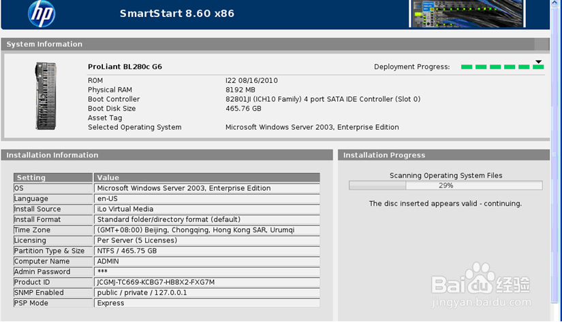
Task: Click Per Server (5 Licenses) value
Action: [207, 240]
